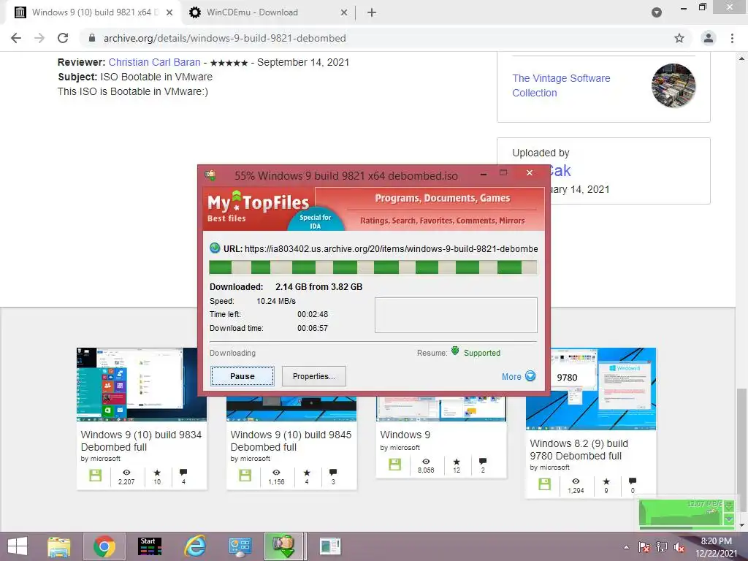Viewport: 748px width, 561px height.
Task: Open The Vintage Software Collection link
Action: [x=561, y=85]
